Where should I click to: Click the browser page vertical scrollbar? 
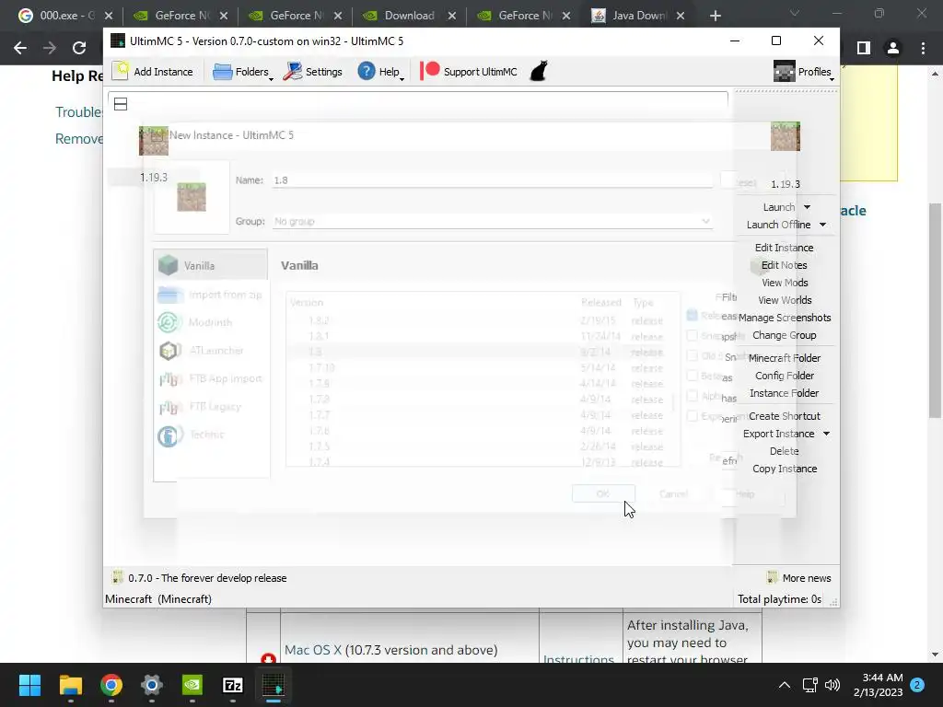934,309
